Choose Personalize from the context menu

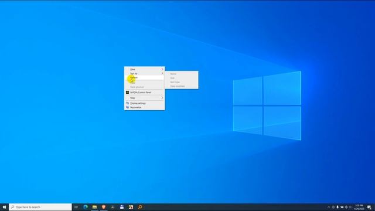(145, 107)
